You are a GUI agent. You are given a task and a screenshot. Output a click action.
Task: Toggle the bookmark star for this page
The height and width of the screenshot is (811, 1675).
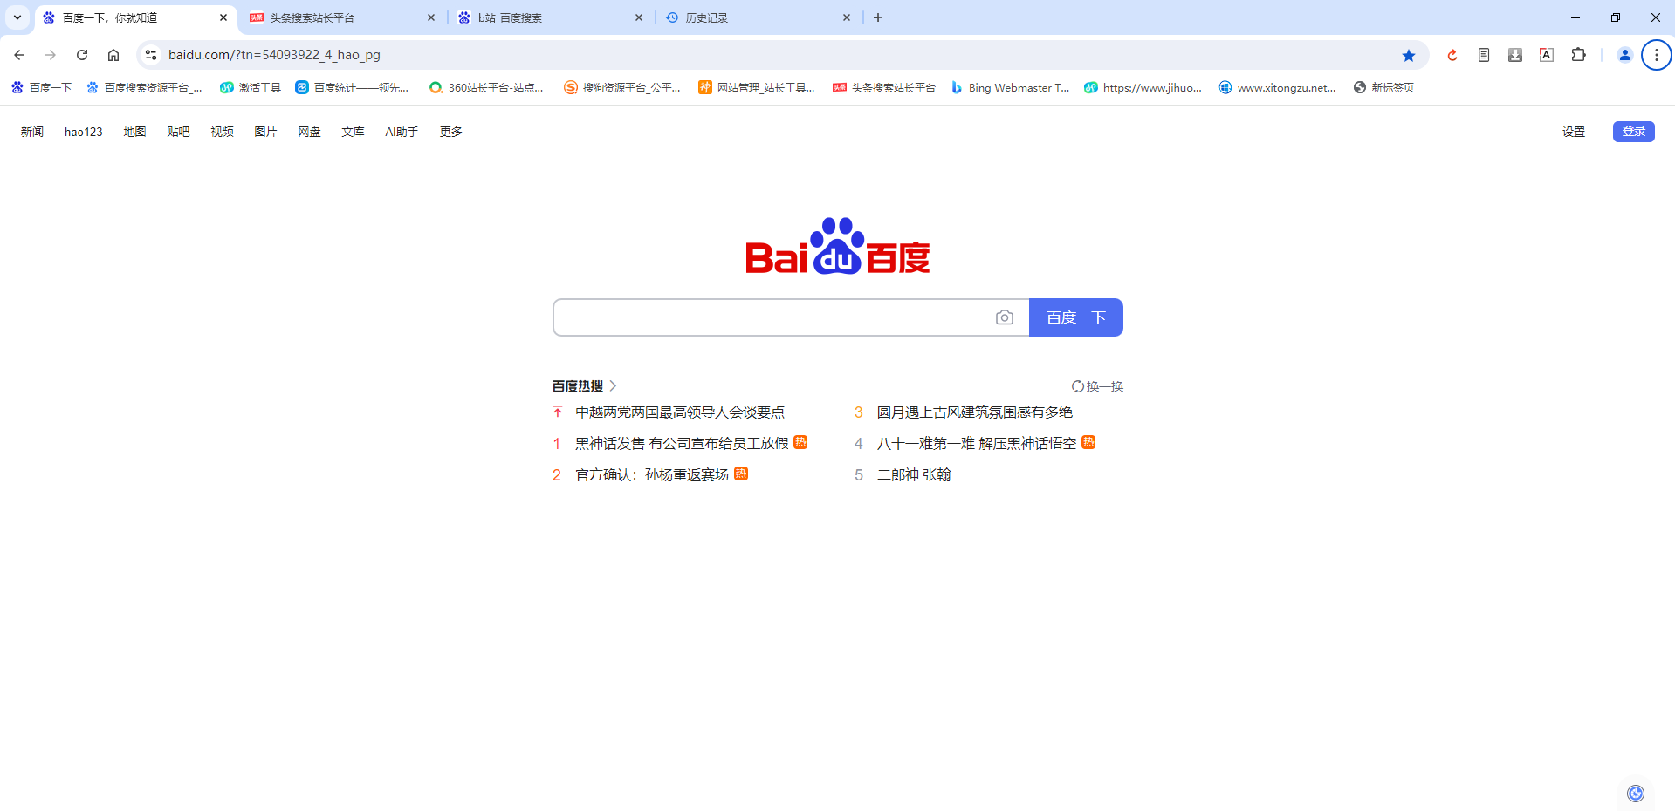pos(1409,55)
